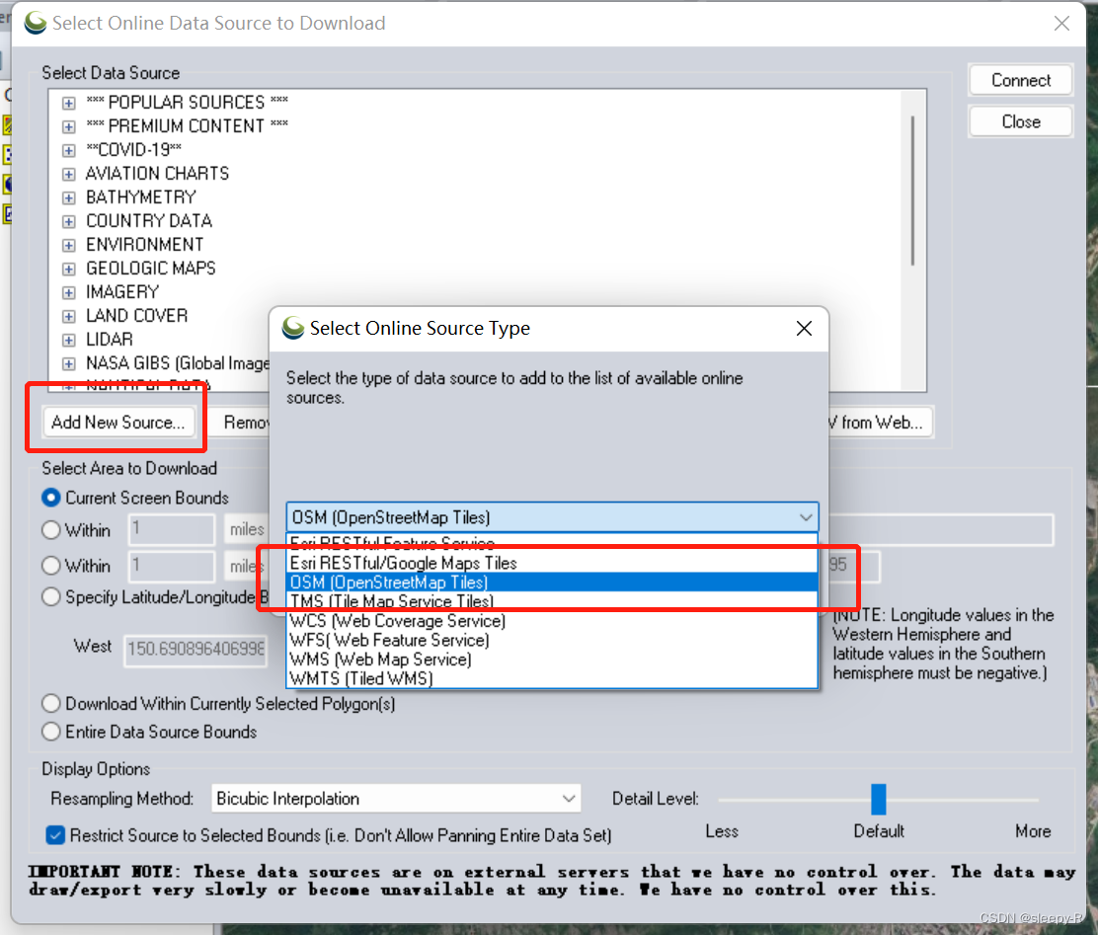Select the second Within radio button

[50, 565]
